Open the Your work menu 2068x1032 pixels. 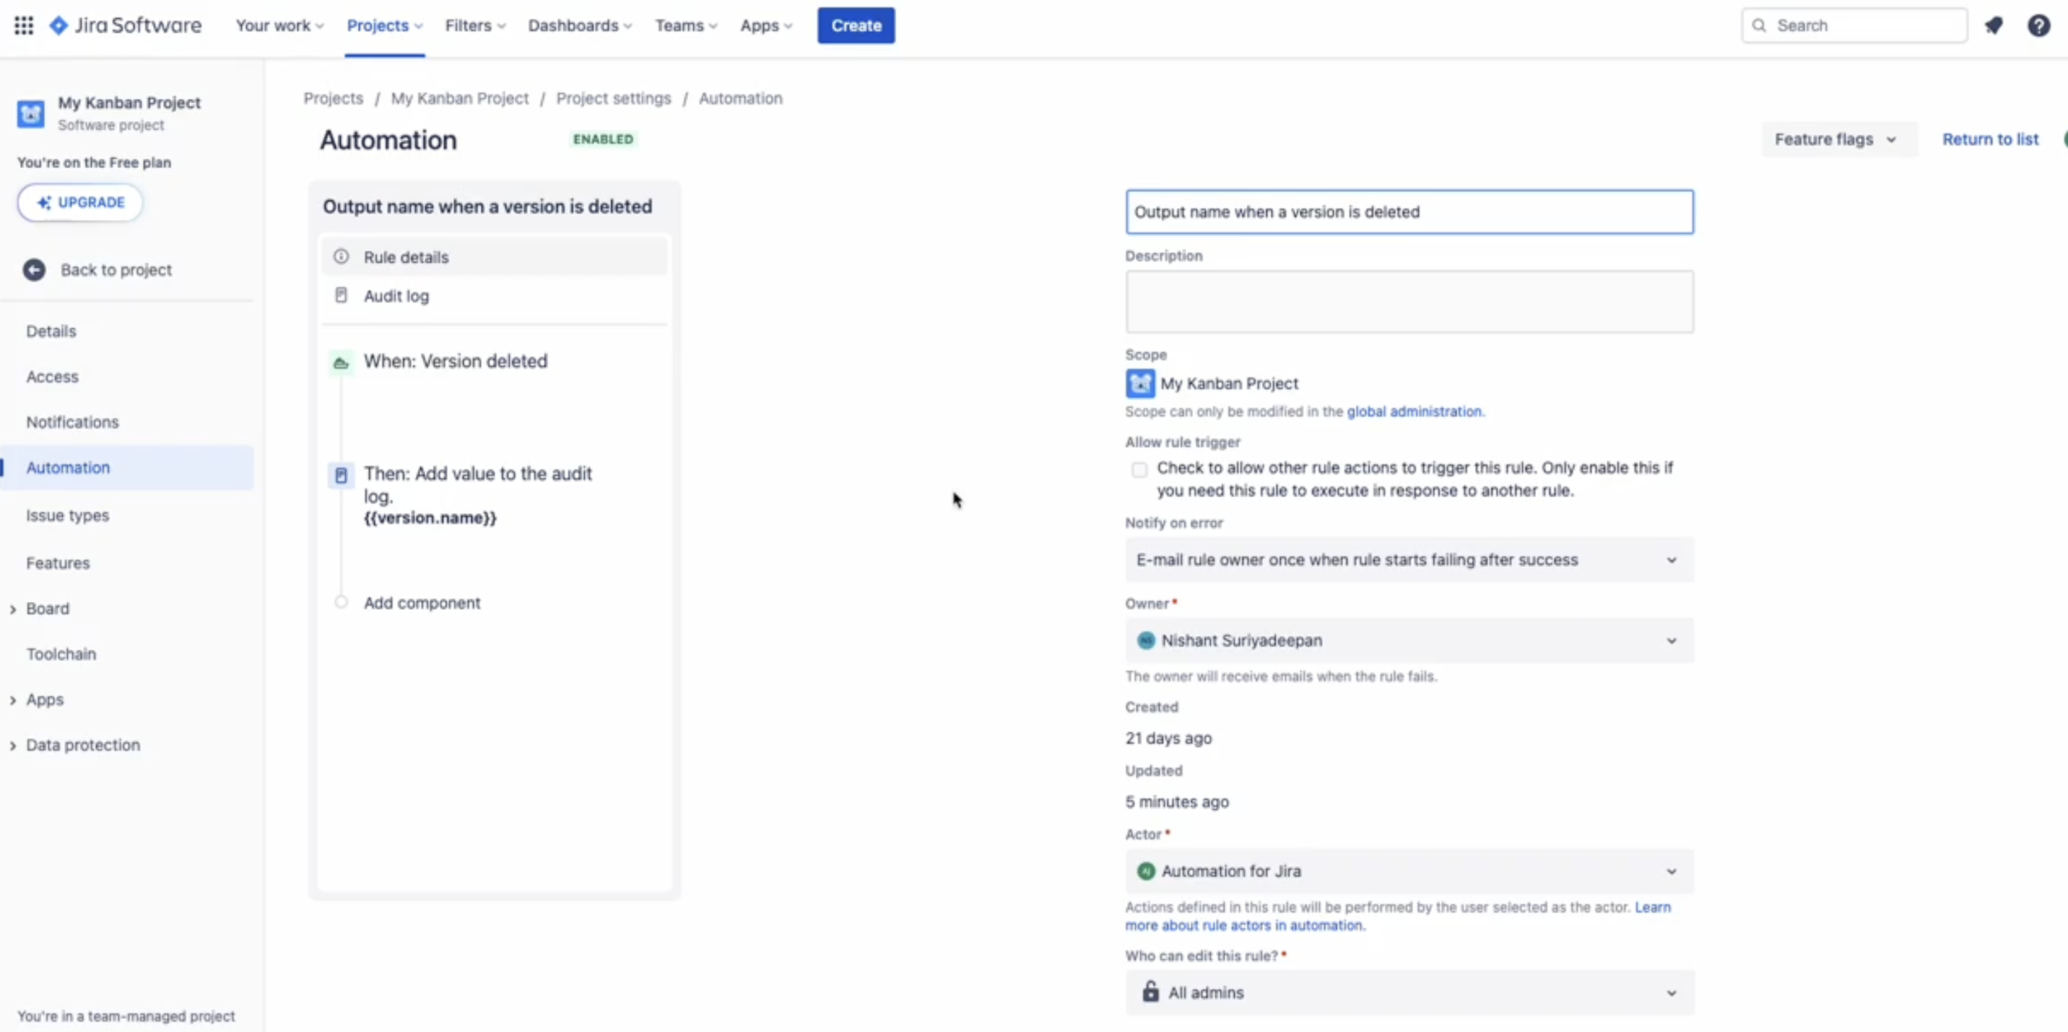[279, 26]
